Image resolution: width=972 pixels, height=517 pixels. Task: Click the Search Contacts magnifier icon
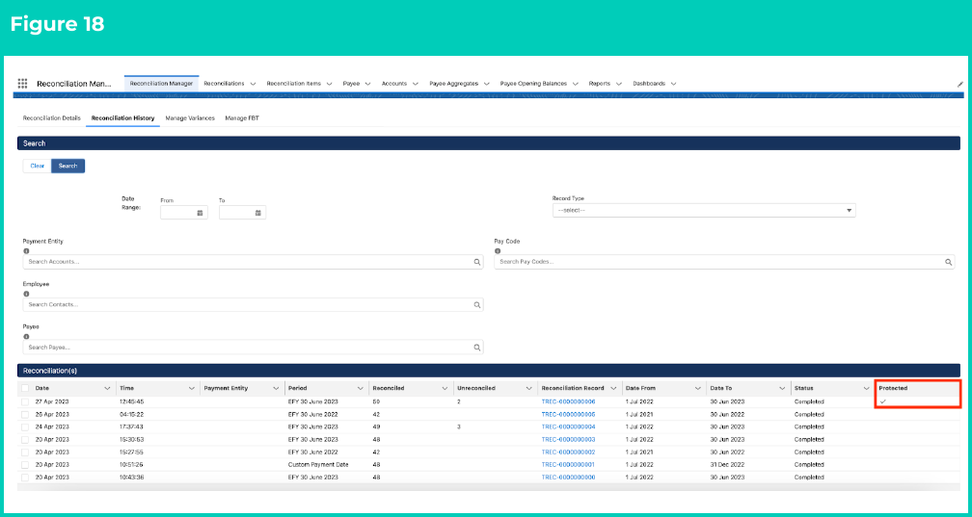pos(476,304)
